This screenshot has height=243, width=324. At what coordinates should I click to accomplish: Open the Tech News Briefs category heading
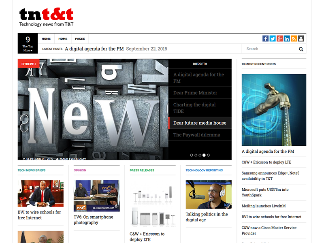pos(32,171)
